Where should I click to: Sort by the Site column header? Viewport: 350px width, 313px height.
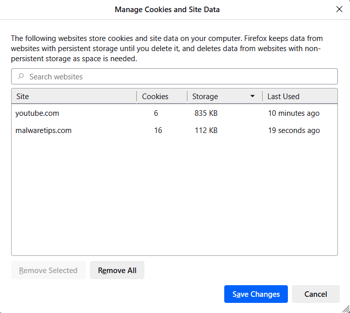[74, 97]
